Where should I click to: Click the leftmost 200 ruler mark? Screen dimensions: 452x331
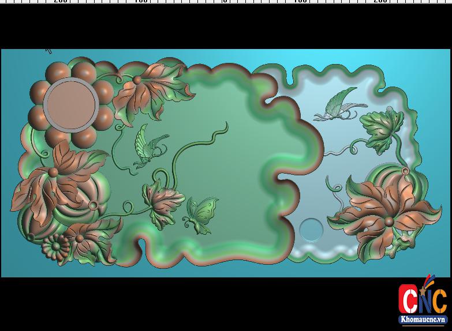(61, 1)
